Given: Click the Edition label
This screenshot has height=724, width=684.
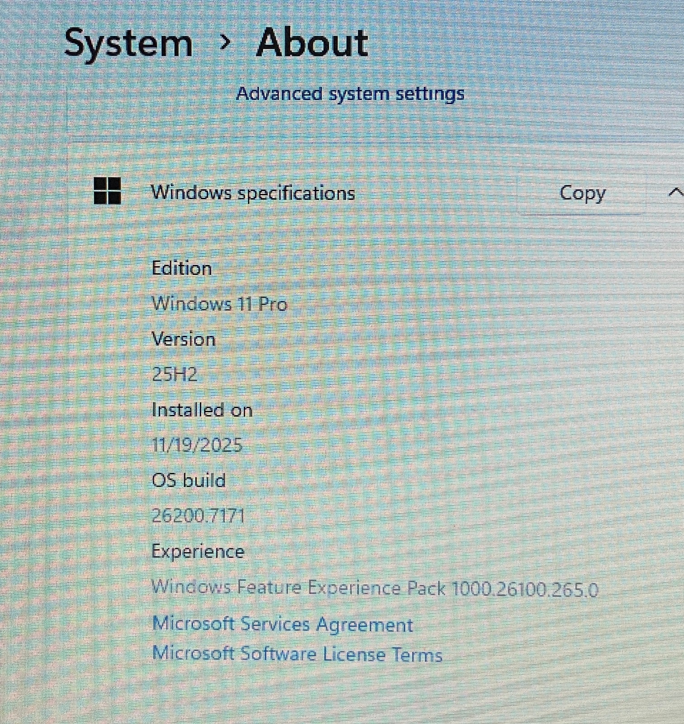Looking at the screenshot, I should 182,268.
